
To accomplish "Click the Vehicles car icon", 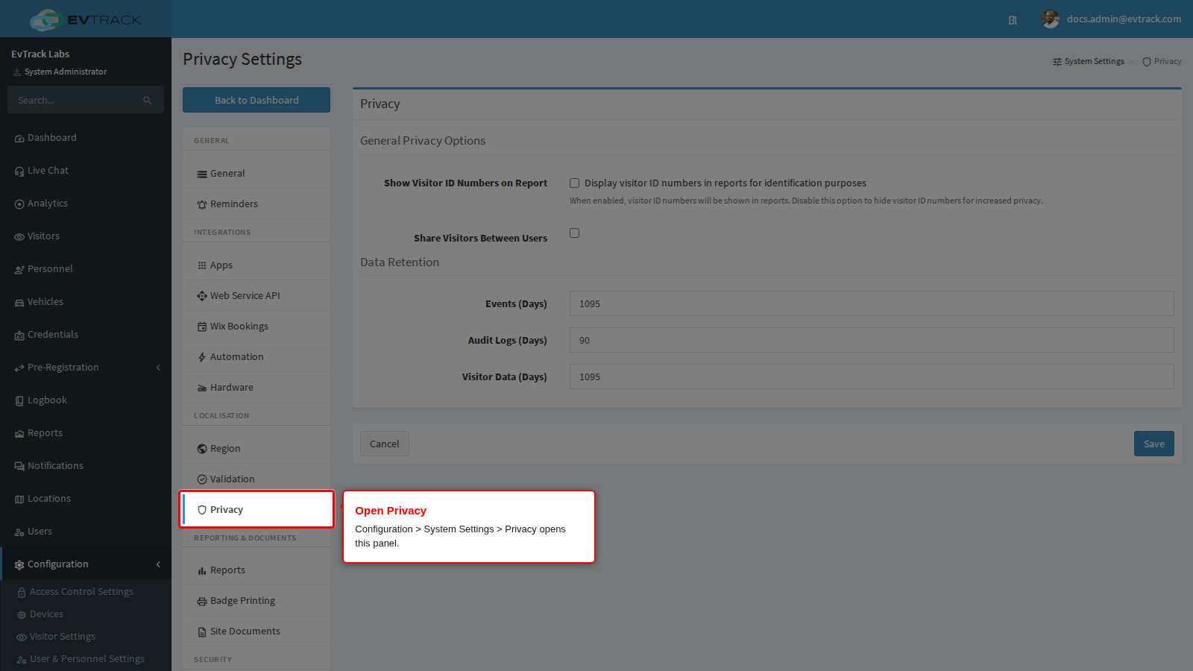I will (19, 303).
